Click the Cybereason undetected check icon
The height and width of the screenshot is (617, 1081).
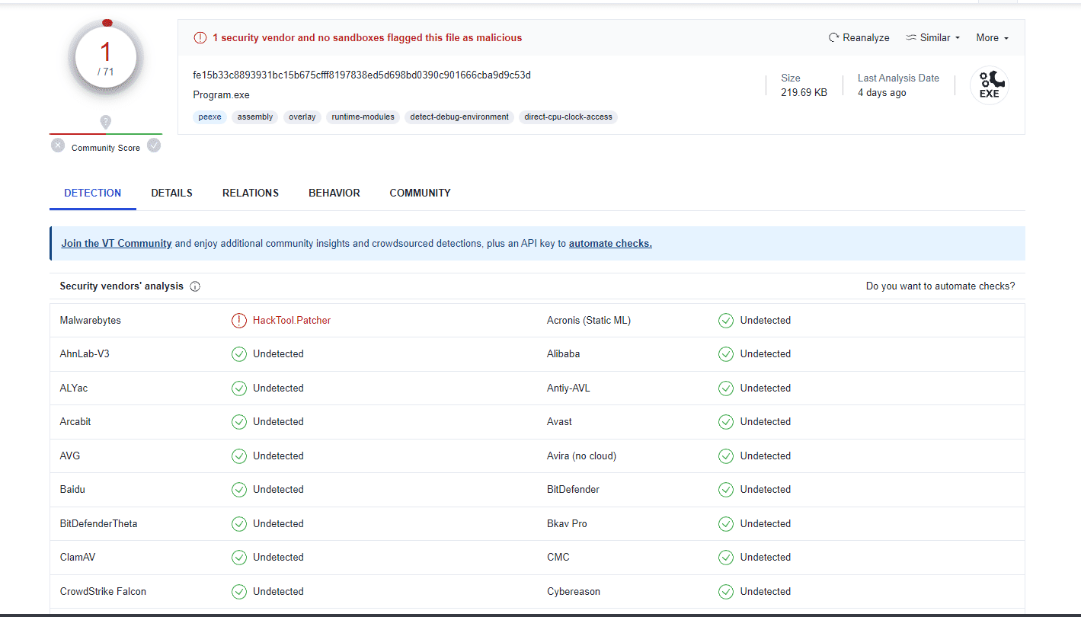click(726, 592)
